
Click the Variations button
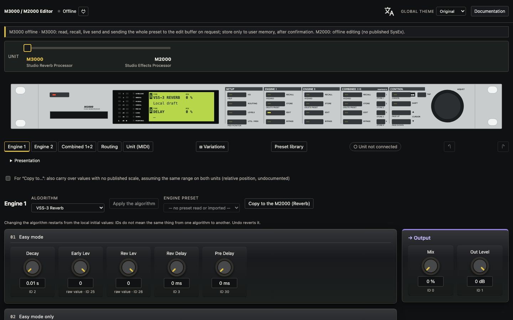212,146
